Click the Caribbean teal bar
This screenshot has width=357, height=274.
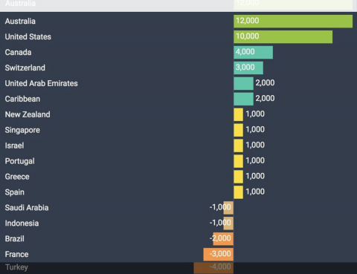click(243, 99)
